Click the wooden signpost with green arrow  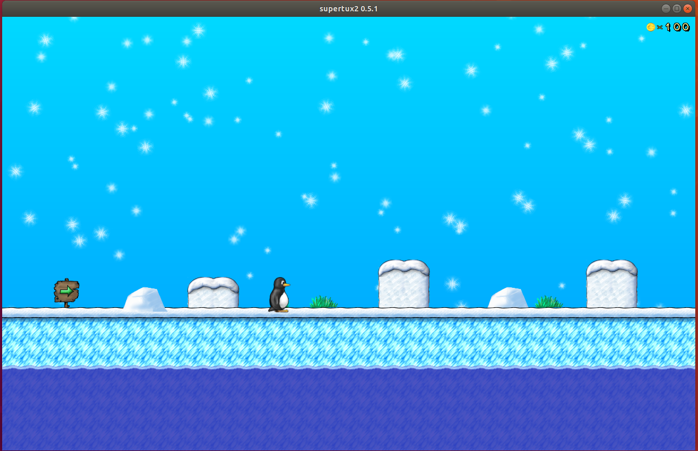(x=67, y=293)
